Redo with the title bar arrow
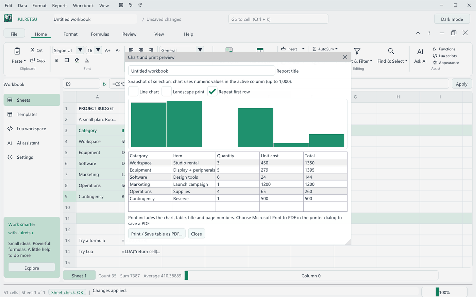476x297 pixels. tap(140, 5)
